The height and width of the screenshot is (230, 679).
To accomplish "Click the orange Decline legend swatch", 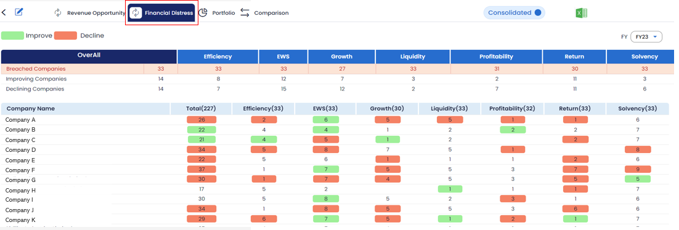I will click(x=65, y=36).
